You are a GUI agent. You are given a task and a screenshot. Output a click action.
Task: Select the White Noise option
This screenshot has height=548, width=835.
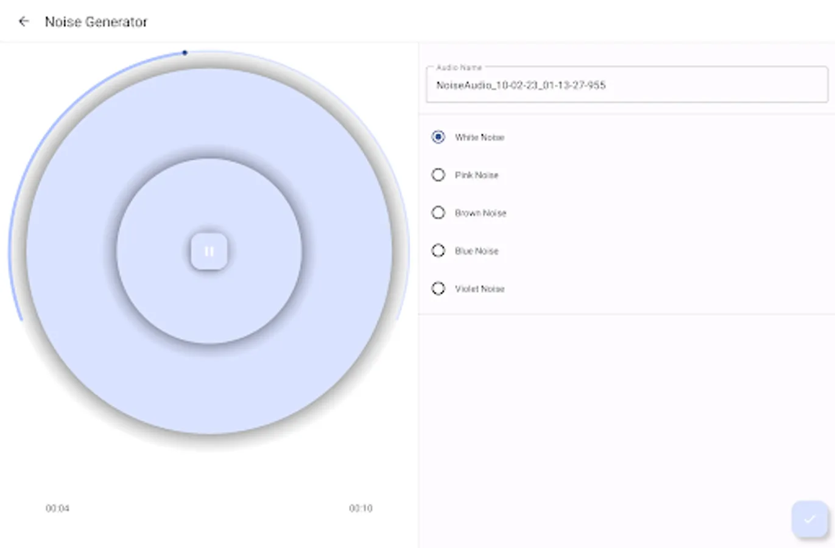tap(438, 137)
